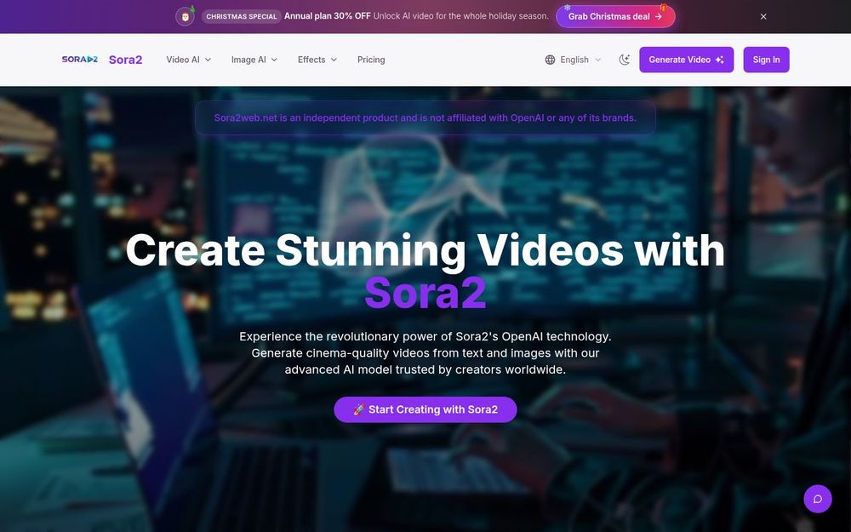This screenshot has height=532, width=851.
Task: Click the Experience the revolutionary power paragraph
Action: coord(425,353)
